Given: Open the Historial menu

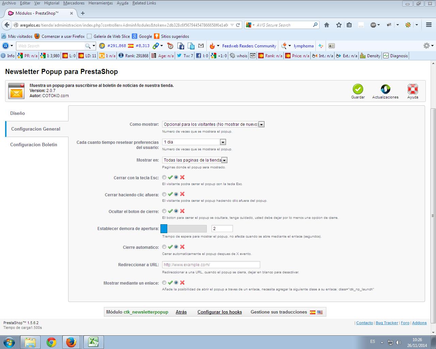Looking at the screenshot, I should click(x=52, y=3).
